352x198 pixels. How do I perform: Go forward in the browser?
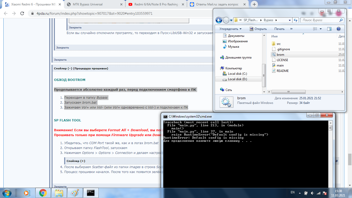14,13
